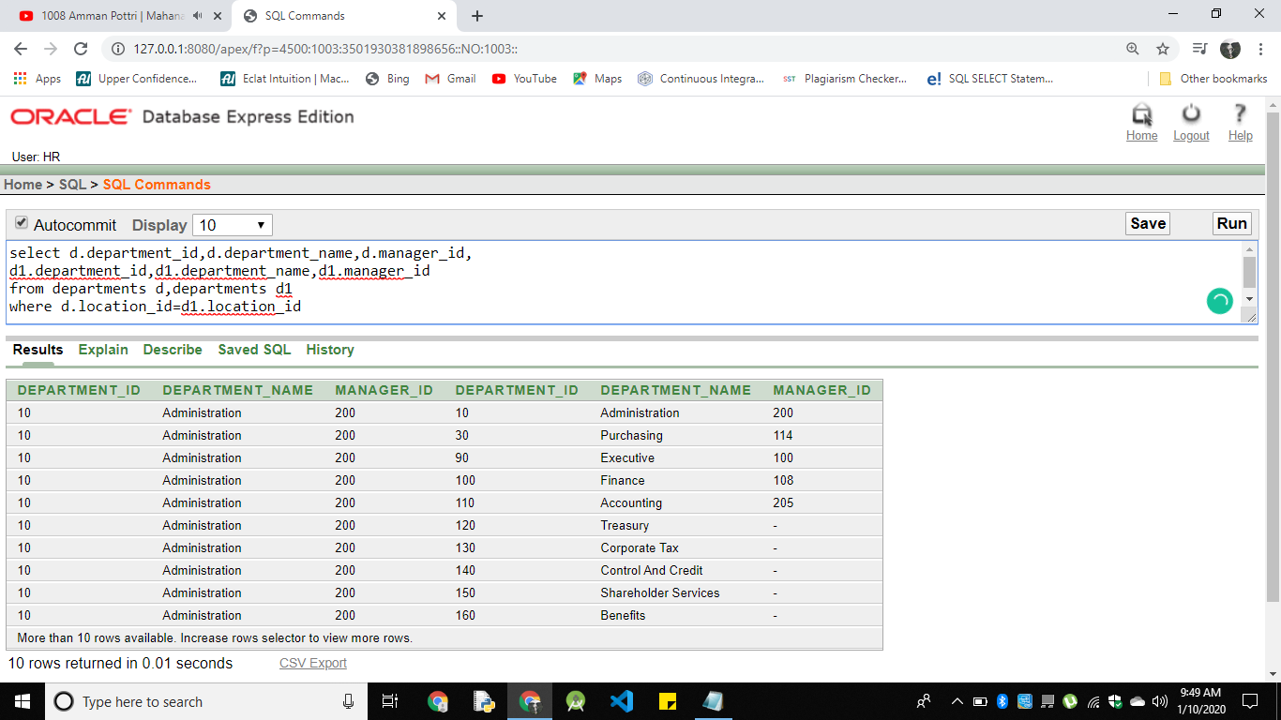This screenshot has width=1281, height=720.
Task: Click the zoom magnifier in address bar
Action: (1133, 49)
